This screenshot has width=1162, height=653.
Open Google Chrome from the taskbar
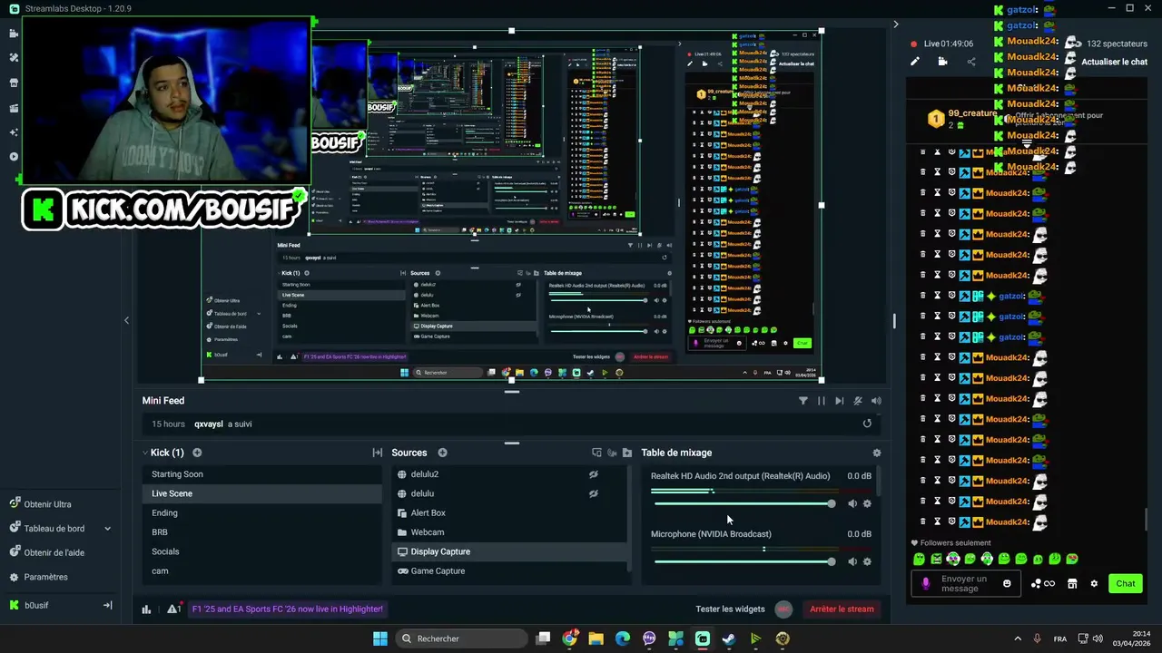click(x=569, y=638)
